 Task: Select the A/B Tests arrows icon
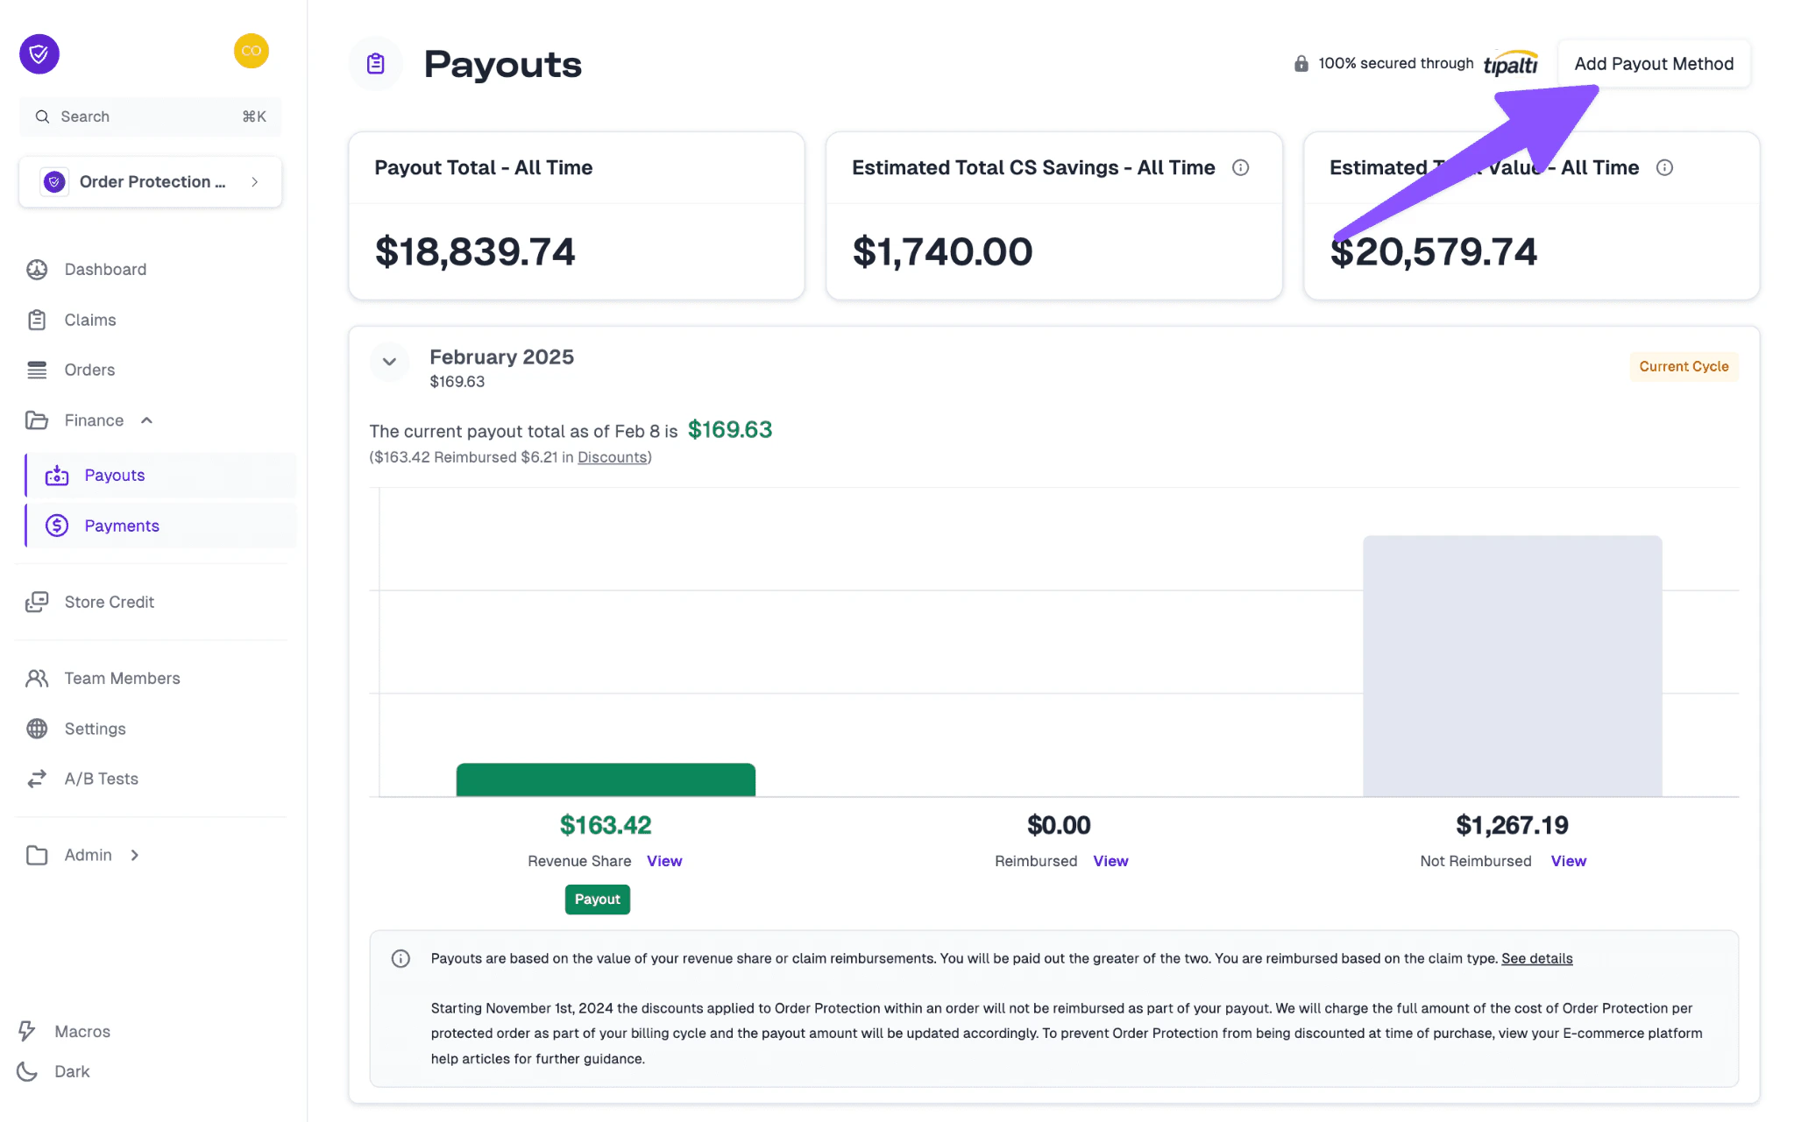pos(37,778)
